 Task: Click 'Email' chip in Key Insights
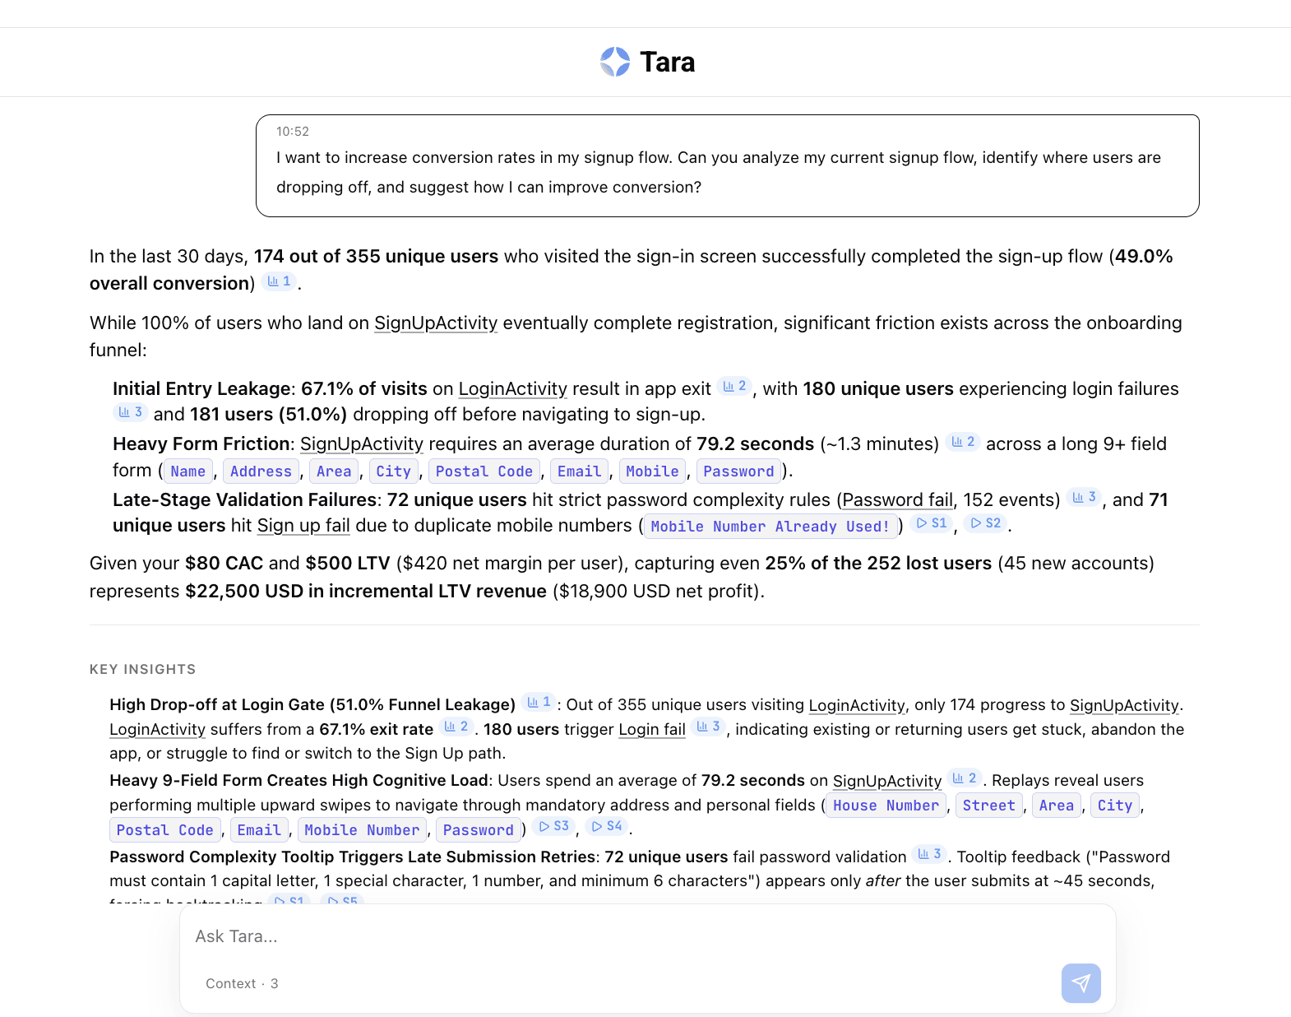pos(259,830)
